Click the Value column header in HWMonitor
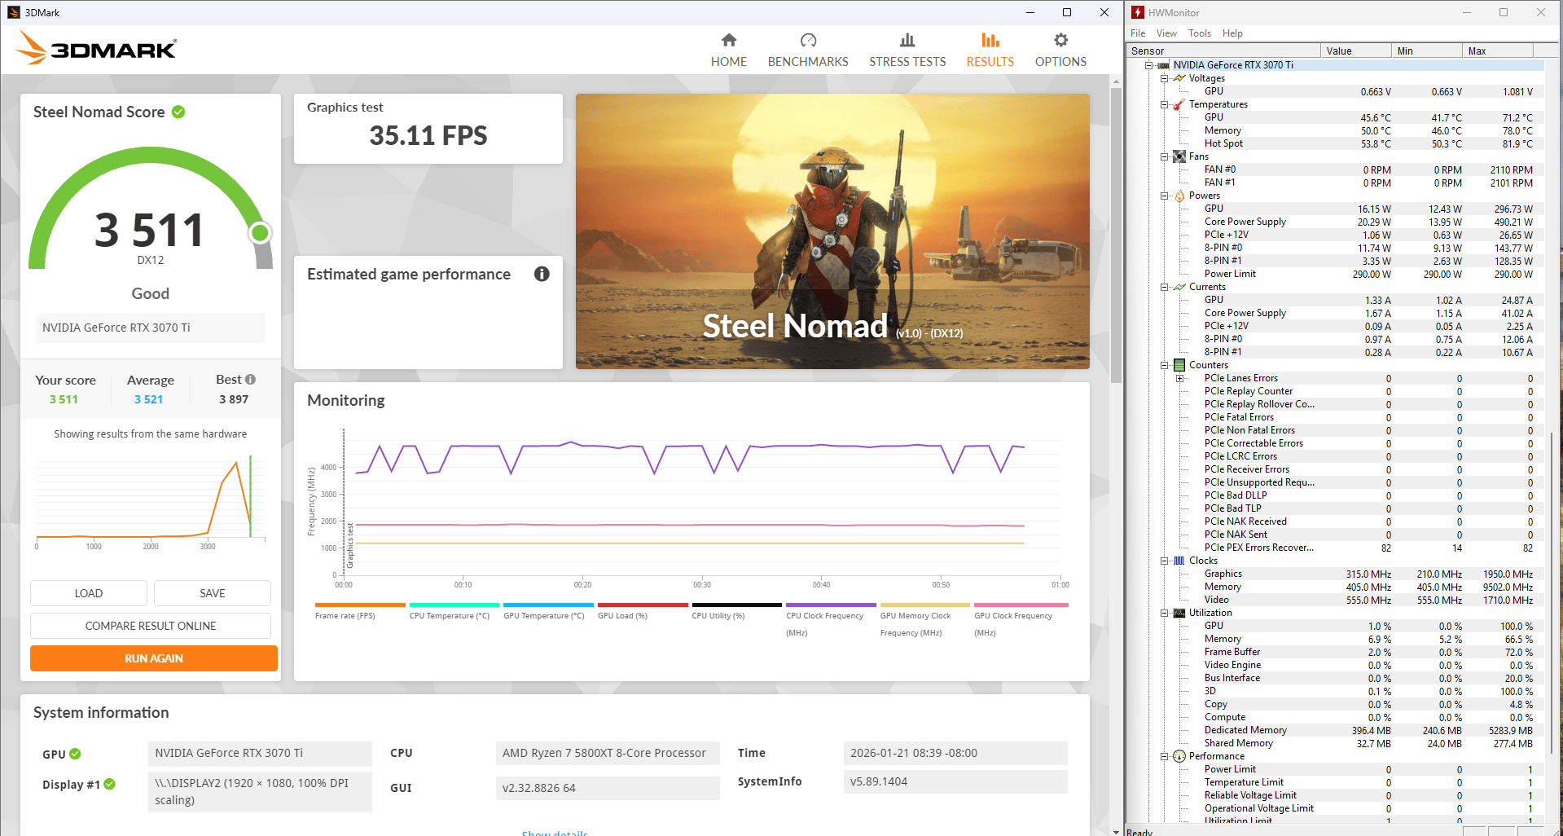 coord(1355,51)
